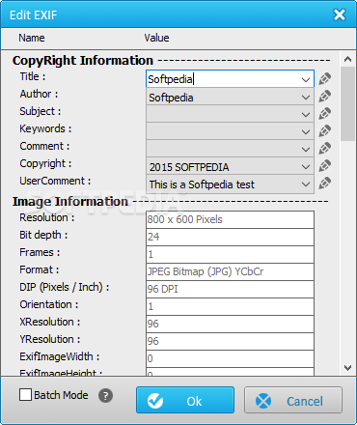
Task: Click the Cancel button
Action: [293, 400]
